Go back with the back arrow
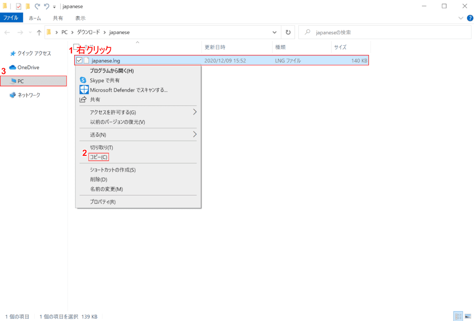The image size is (474, 321). 7,33
